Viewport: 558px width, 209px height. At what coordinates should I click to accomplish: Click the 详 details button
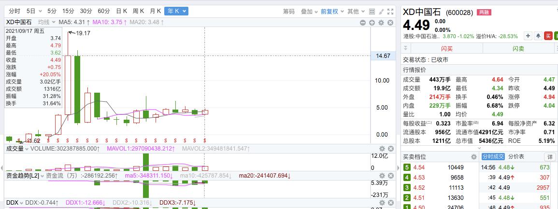[x=550, y=157]
